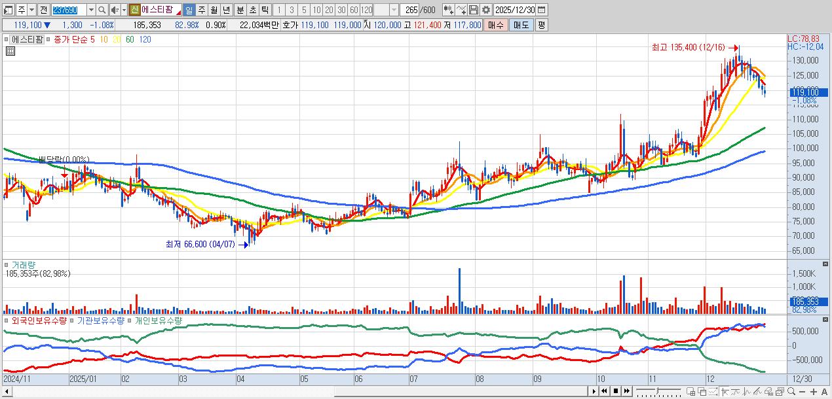This screenshot has height=399, width=832.
Task: Click the 평 button
Action: [x=541, y=25]
